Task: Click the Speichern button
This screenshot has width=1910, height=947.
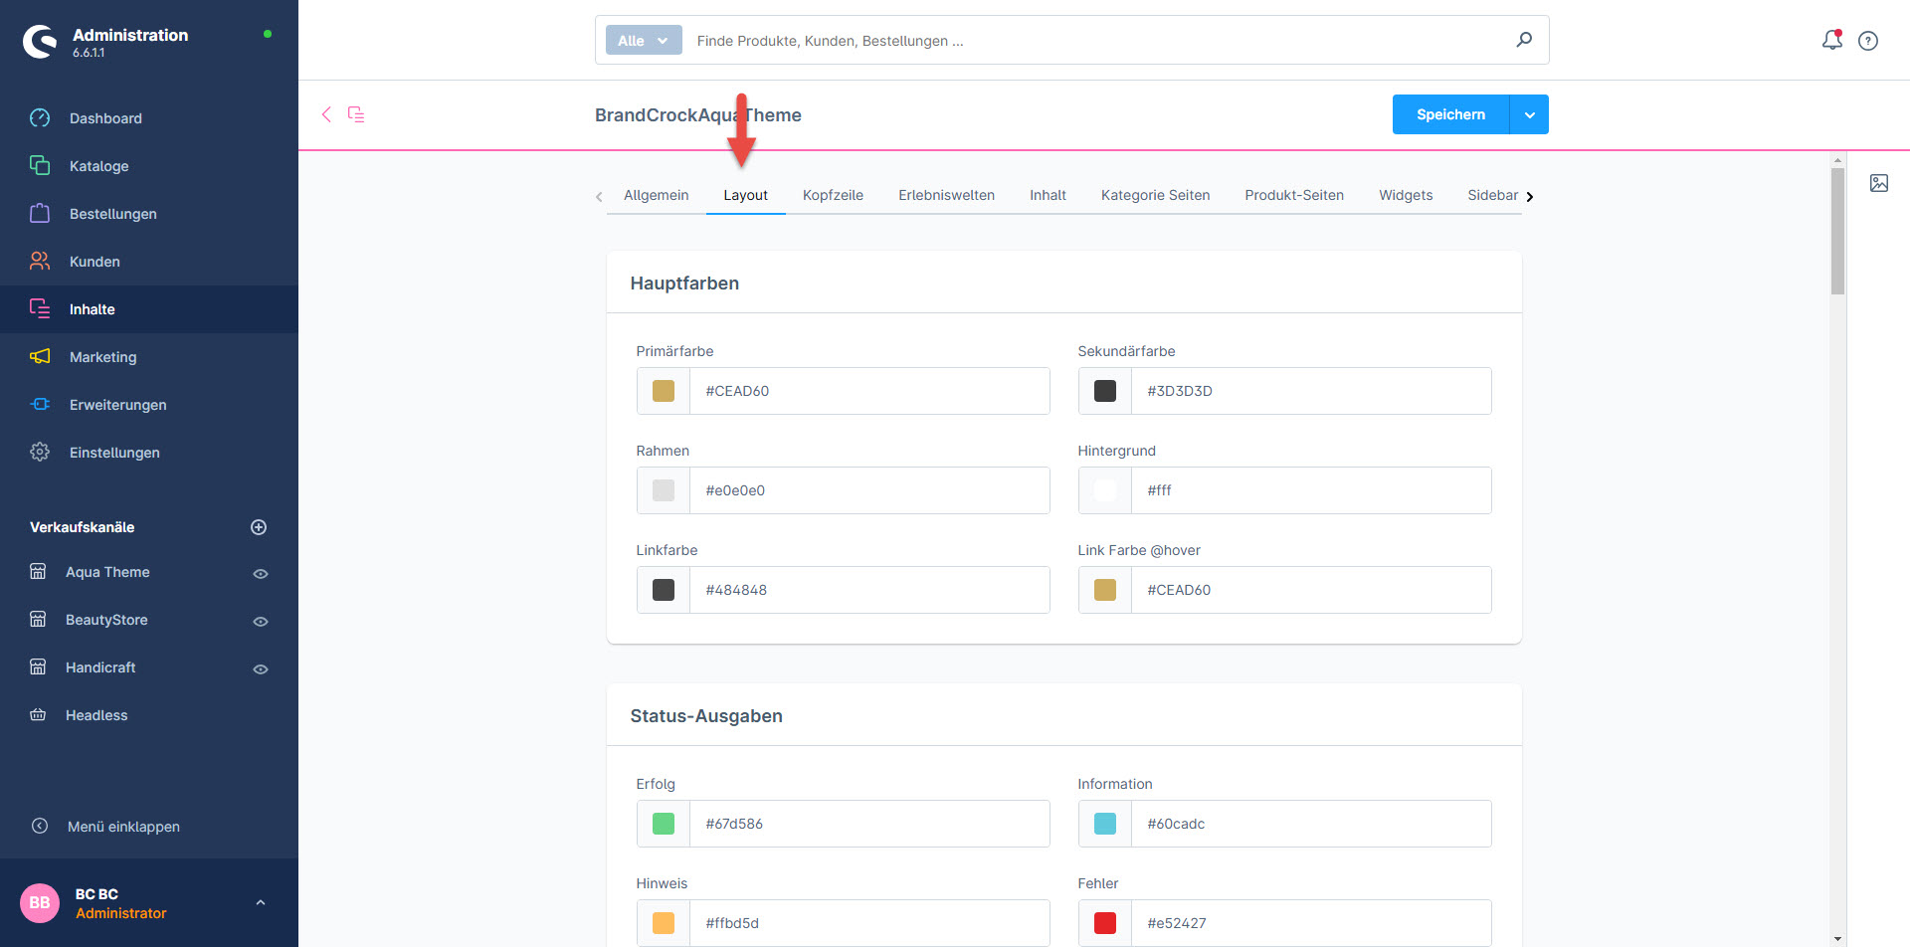Action: point(1450,115)
